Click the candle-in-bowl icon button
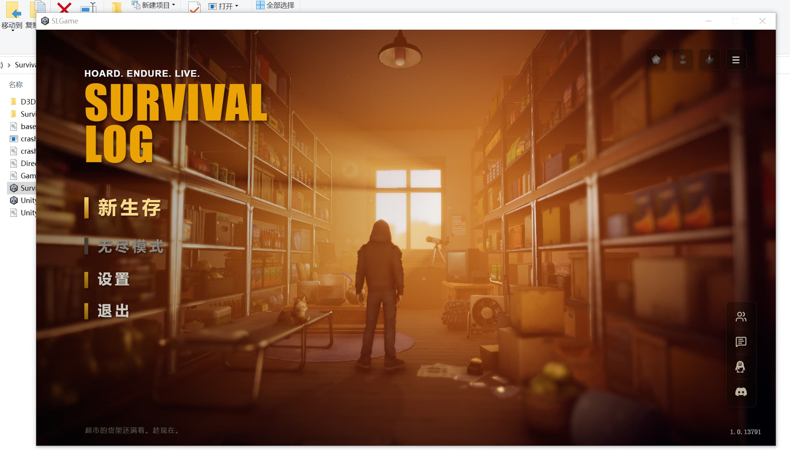This screenshot has height=453, width=790. pyautogui.click(x=709, y=60)
